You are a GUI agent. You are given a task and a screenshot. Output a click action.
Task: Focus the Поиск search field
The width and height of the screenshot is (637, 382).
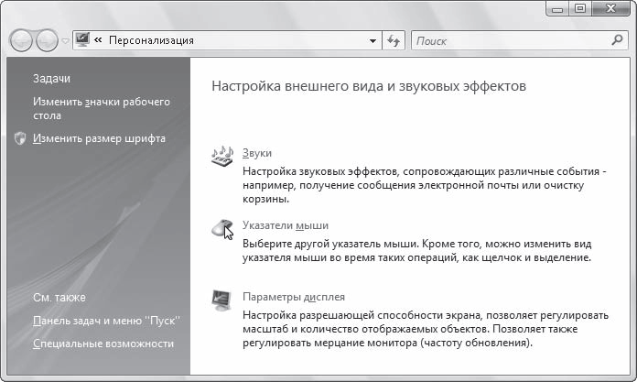[512, 40]
